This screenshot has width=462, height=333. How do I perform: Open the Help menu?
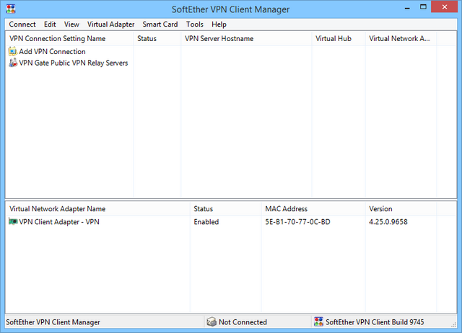pyautogui.click(x=219, y=25)
